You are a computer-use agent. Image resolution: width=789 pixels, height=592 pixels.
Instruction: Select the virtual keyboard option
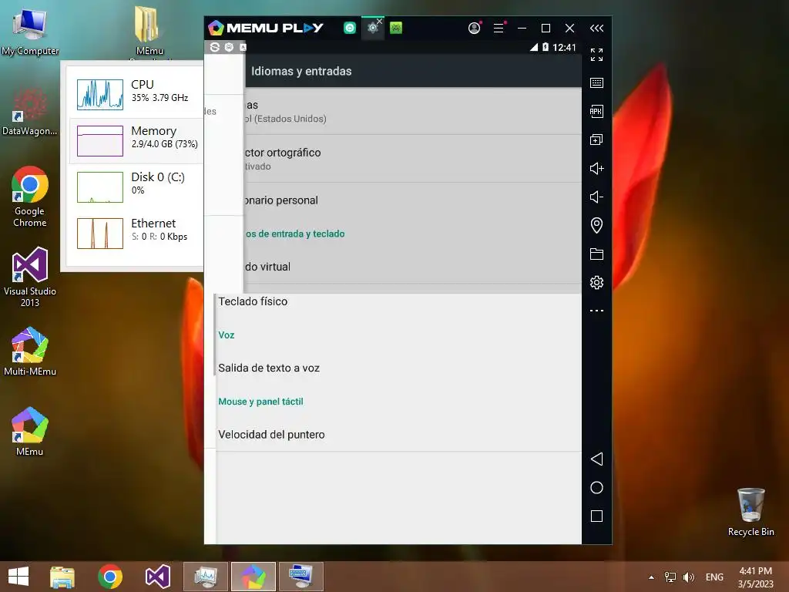pos(413,267)
